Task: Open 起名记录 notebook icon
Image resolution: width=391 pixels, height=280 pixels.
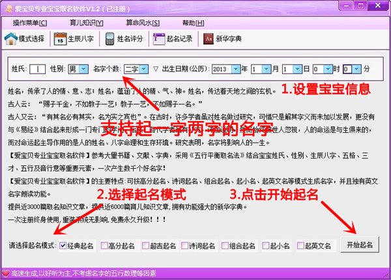Action: [159, 39]
